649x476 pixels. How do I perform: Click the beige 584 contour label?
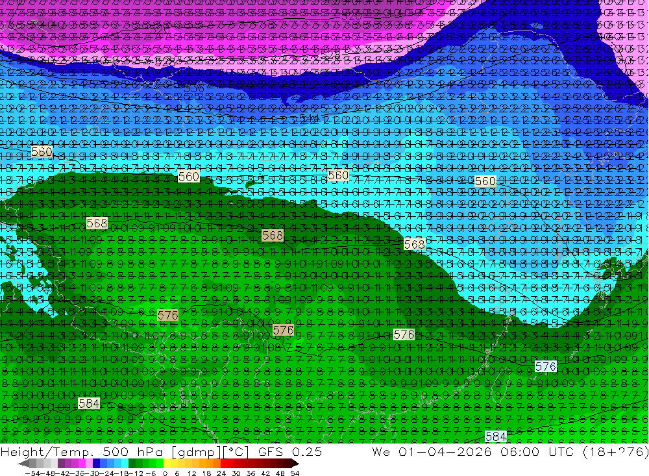(x=88, y=403)
